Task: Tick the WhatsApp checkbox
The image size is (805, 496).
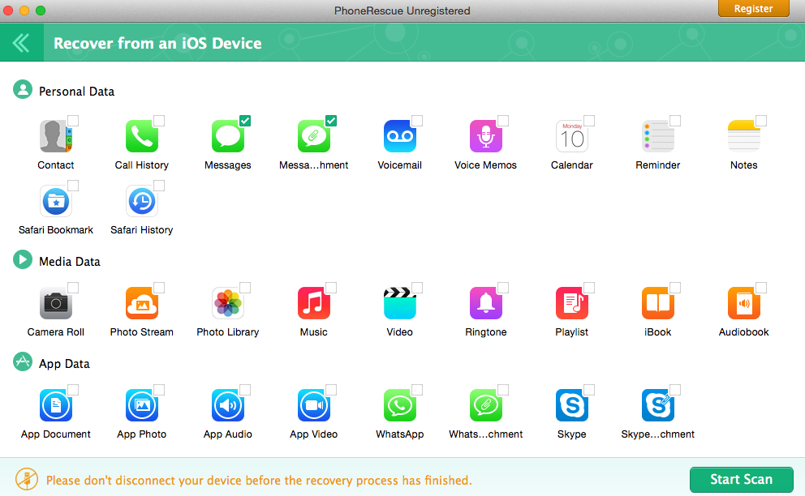Action: point(417,390)
